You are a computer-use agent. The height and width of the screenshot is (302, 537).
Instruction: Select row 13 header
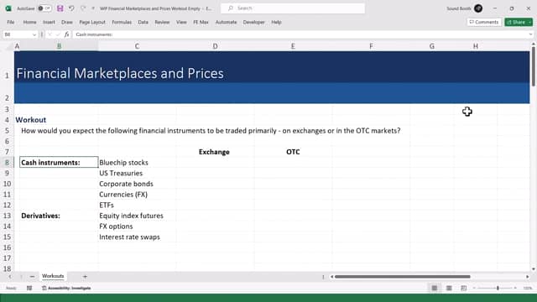[x=7, y=216]
